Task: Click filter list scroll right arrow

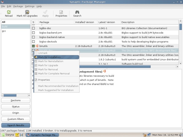Action: coord(29,95)
